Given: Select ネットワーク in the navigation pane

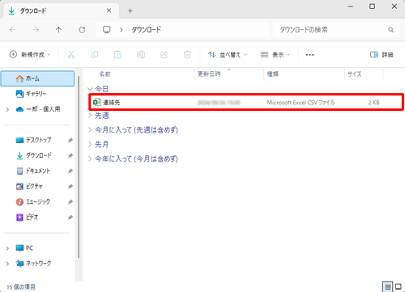Looking at the screenshot, I should [x=33, y=264].
